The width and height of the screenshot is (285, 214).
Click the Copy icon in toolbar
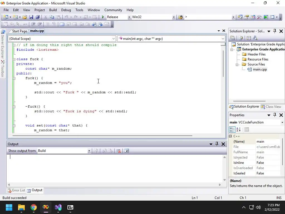pyautogui.click(x=52, y=17)
